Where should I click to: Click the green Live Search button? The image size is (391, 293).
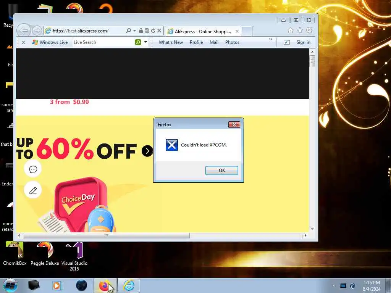tap(138, 42)
